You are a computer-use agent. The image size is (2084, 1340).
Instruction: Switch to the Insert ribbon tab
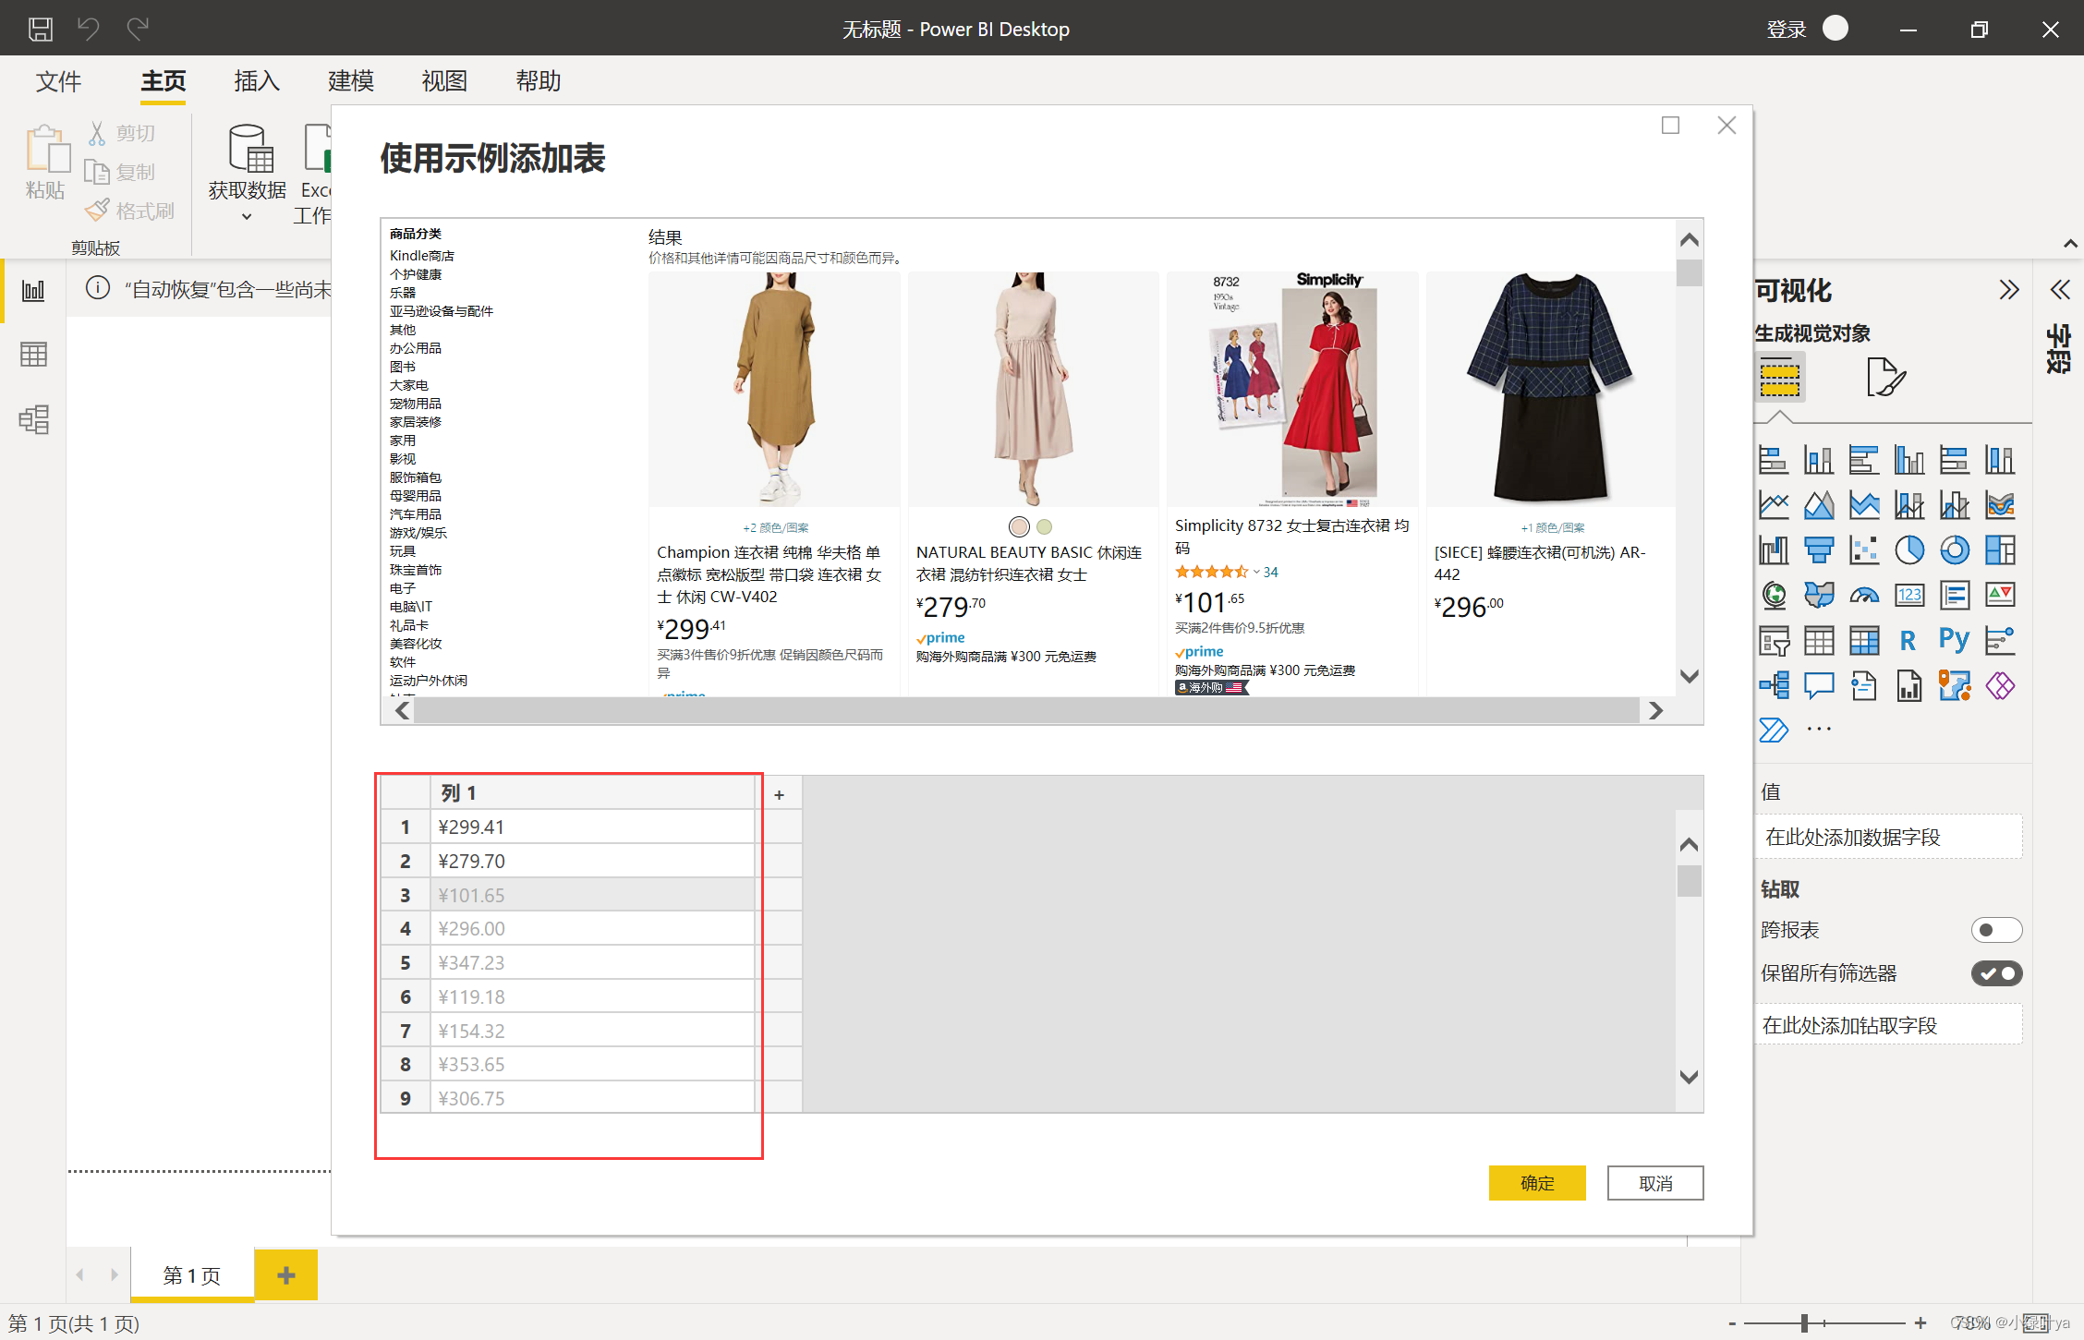tap(257, 81)
